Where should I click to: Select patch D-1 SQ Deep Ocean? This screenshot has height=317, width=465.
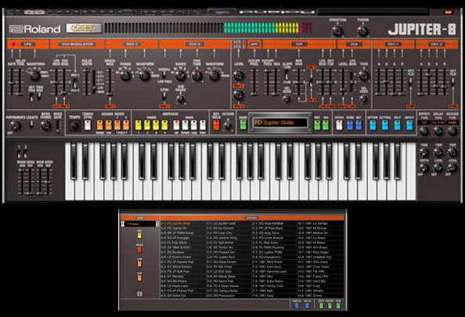[229, 262]
